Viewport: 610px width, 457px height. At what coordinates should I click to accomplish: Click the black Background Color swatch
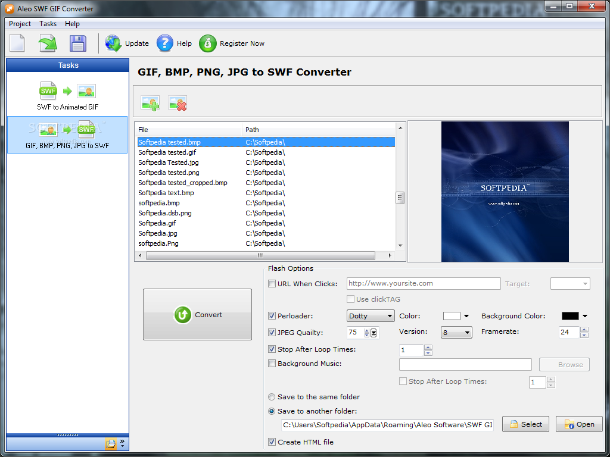pyautogui.click(x=570, y=316)
